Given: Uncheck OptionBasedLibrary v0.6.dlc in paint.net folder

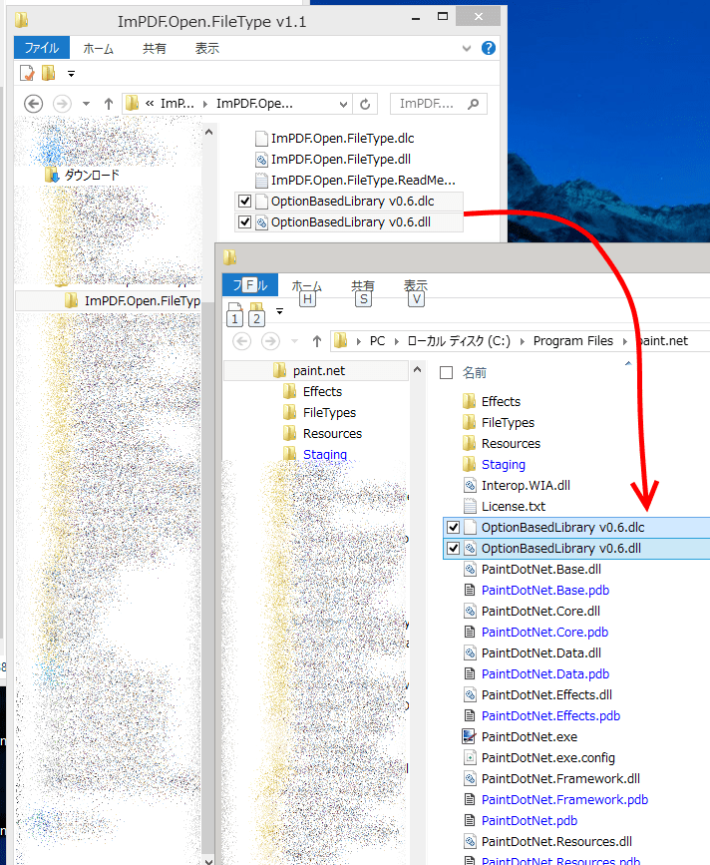Looking at the screenshot, I should (x=453, y=528).
